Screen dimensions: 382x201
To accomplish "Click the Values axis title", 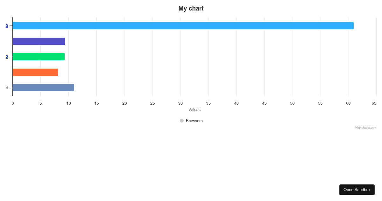I will pyautogui.click(x=195, y=109).
